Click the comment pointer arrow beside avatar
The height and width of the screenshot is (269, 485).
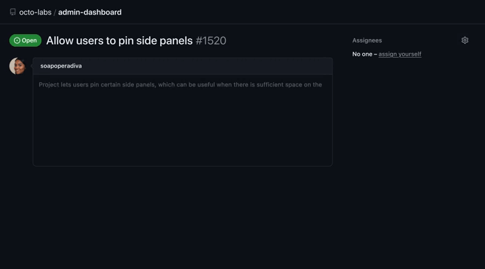[x=32, y=66]
